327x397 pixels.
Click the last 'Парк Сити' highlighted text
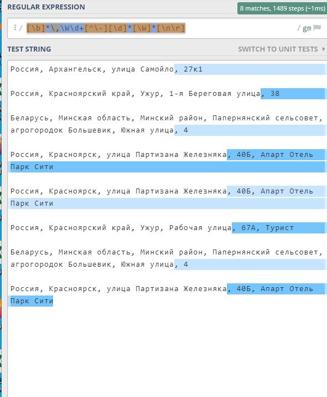(x=32, y=301)
